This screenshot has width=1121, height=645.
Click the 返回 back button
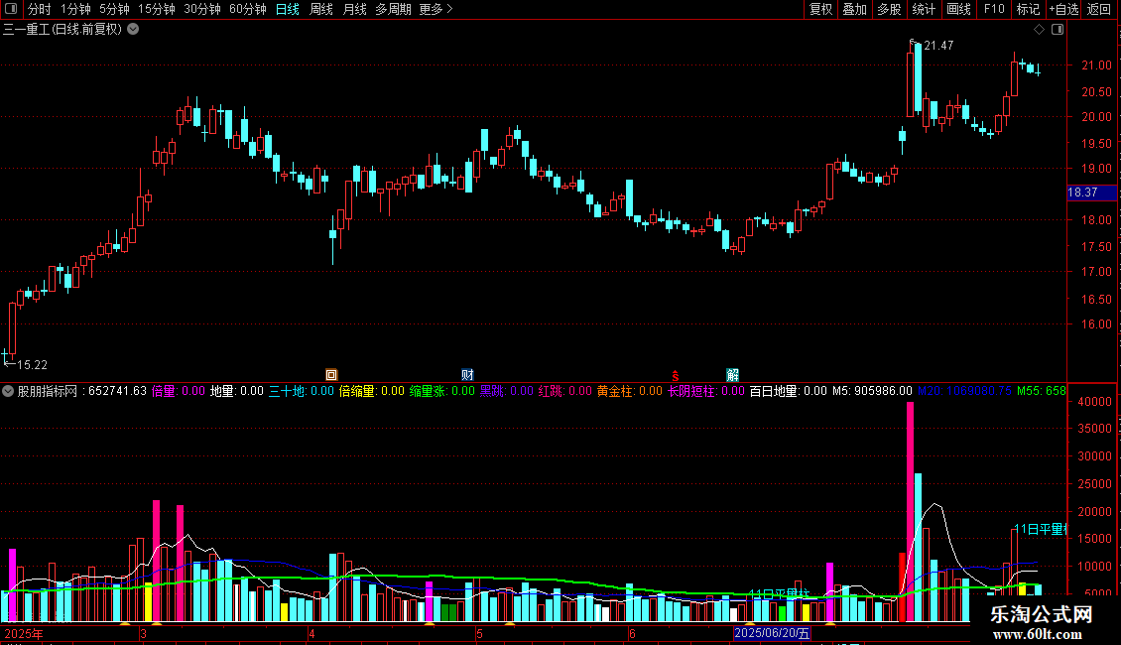pos(1099,9)
